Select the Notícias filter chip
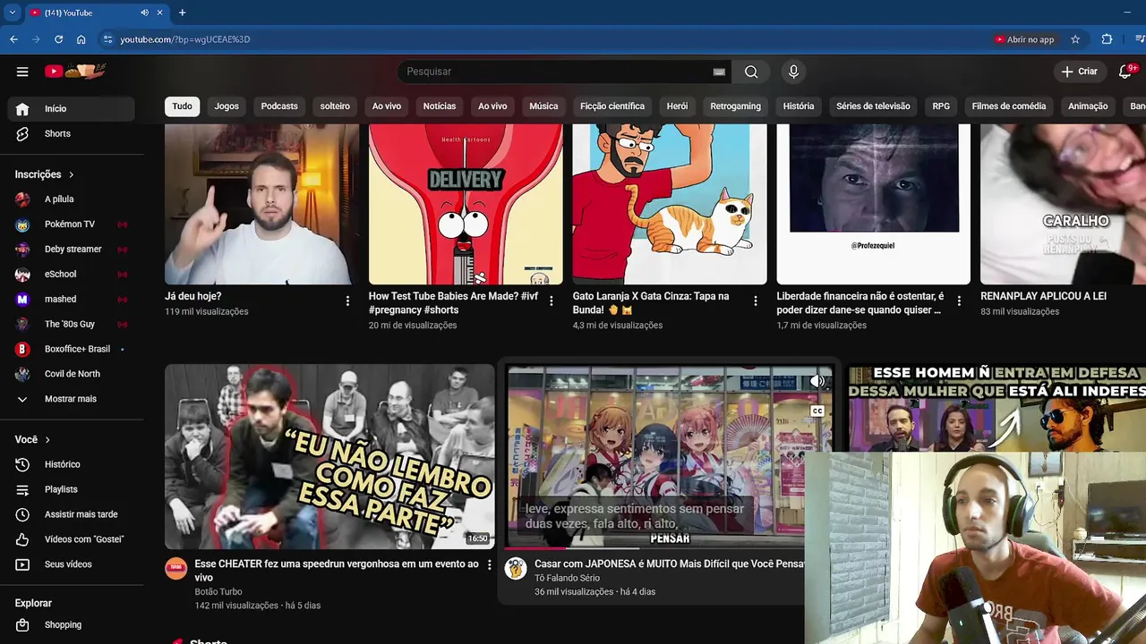Viewport: 1146px width, 644px height. tap(440, 106)
